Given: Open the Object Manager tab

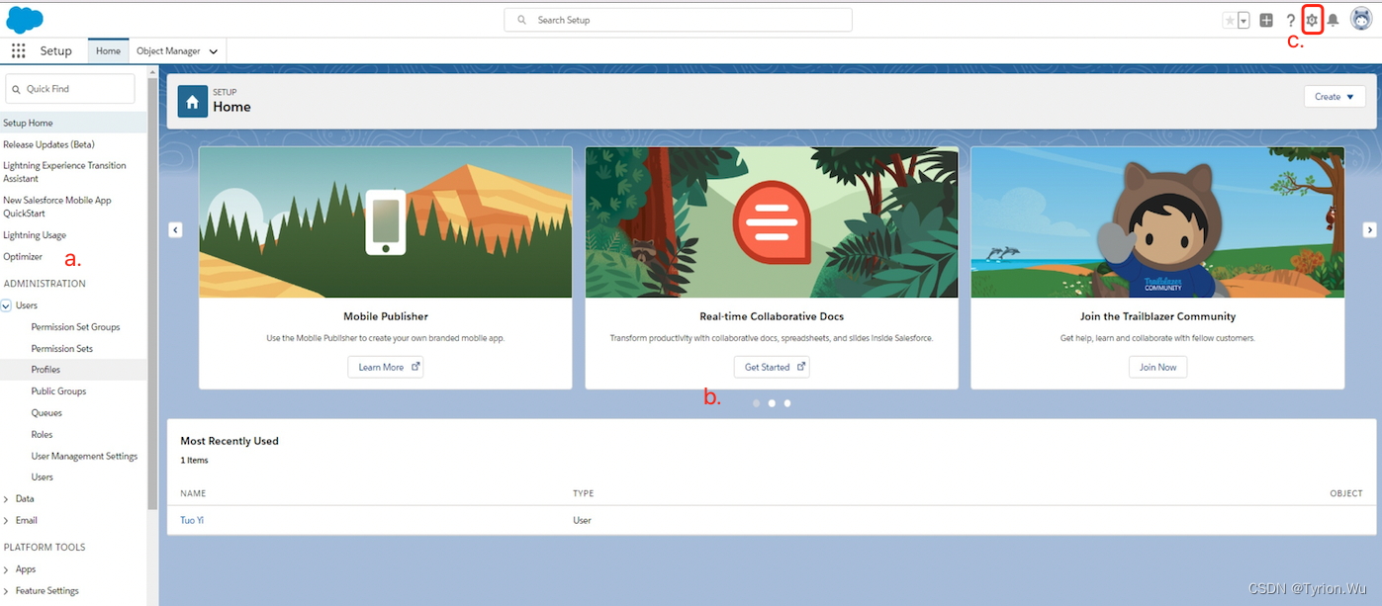Looking at the screenshot, I should pyautogui.click(x=168, y=51).
